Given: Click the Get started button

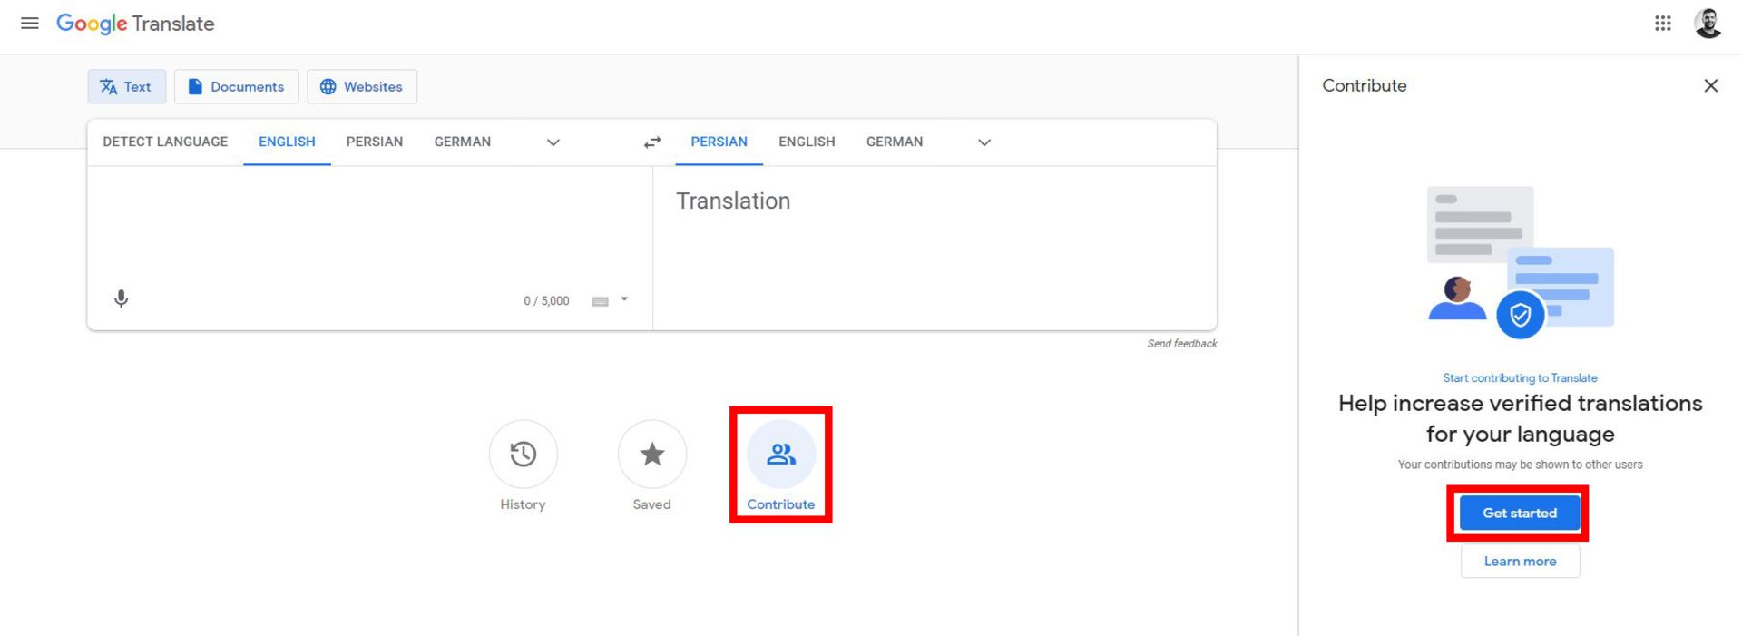Looking at the screenshot, I should tap(1520, 514).
